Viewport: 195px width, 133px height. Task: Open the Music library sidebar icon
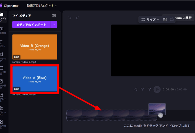pyautogui.click(x=3, y=57)
